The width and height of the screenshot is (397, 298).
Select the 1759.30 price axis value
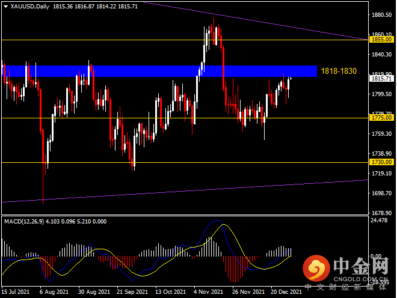pos(381,134)
